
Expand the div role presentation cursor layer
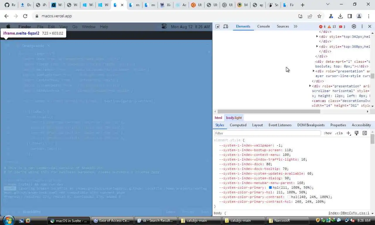pos(314,71)
